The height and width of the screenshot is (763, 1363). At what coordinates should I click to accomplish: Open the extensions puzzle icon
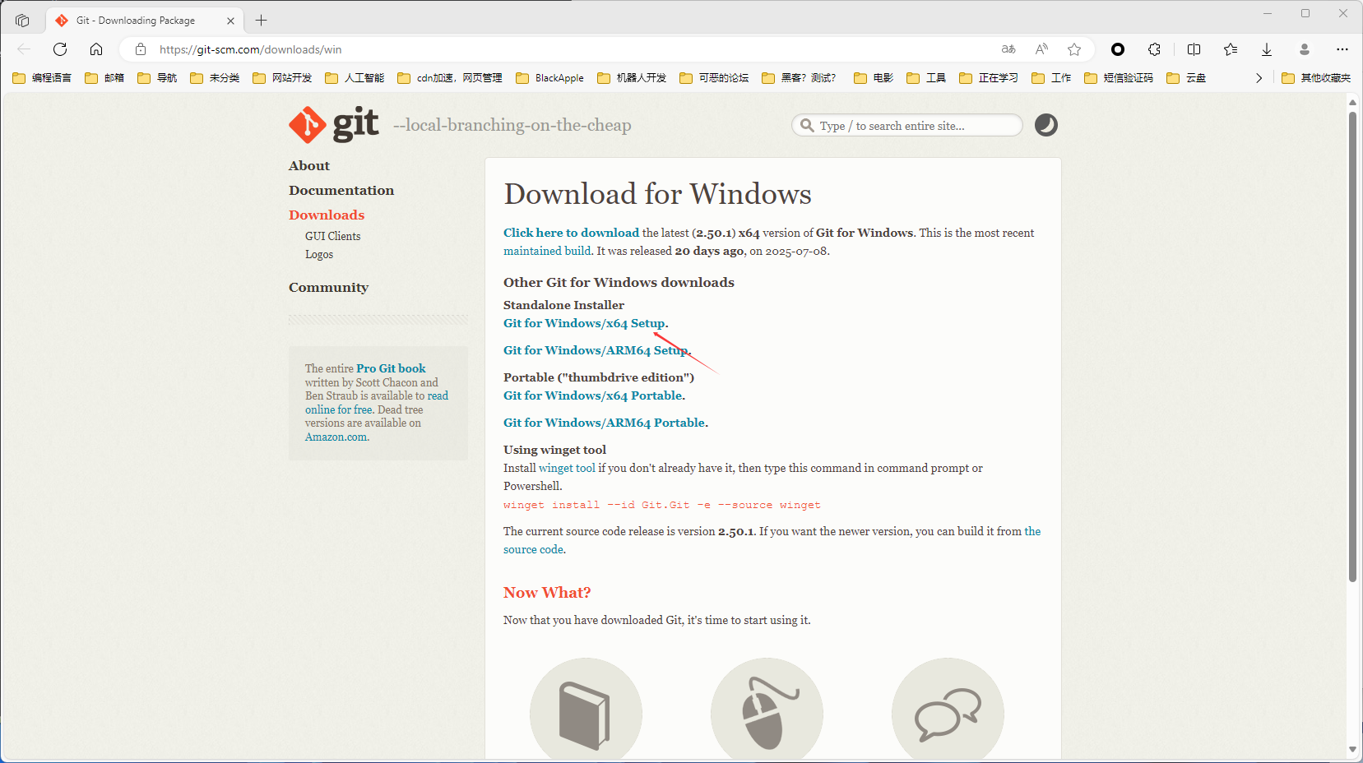click(1155, 49)
